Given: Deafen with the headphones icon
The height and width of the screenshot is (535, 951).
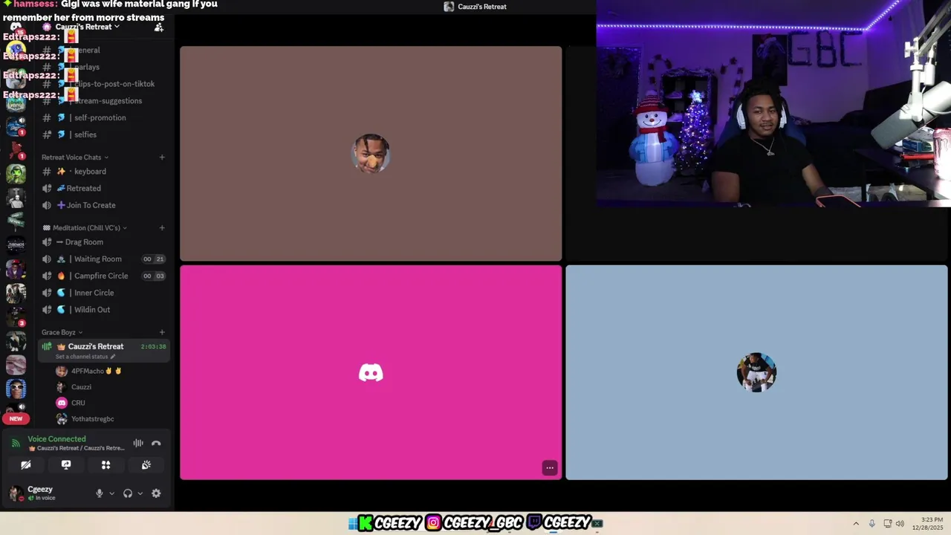Looking at the screenshot, I should point(128,493).
